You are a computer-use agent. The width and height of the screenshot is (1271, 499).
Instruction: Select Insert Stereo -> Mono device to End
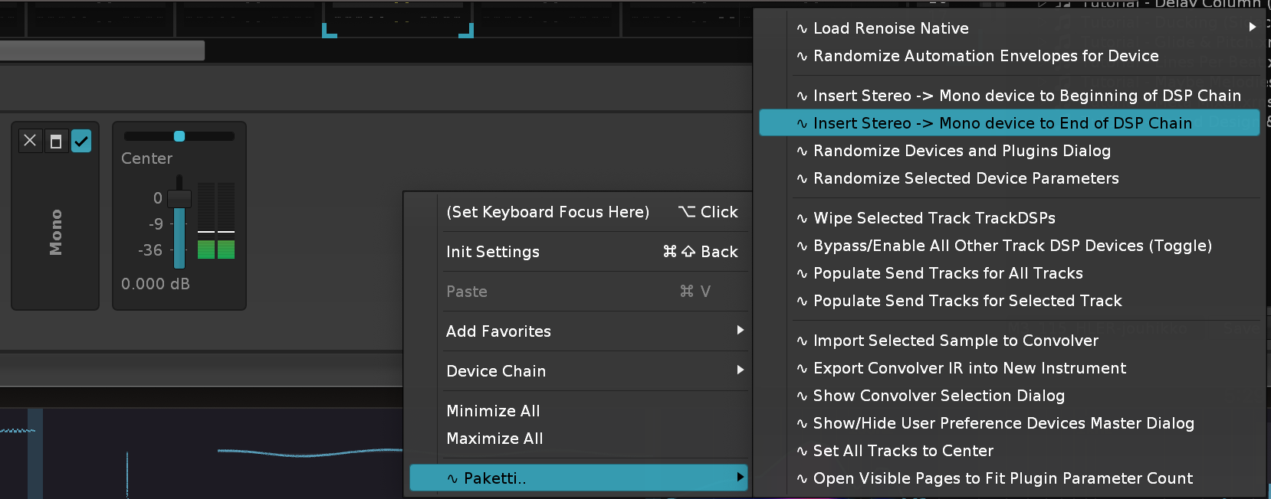coord(1002,123)
